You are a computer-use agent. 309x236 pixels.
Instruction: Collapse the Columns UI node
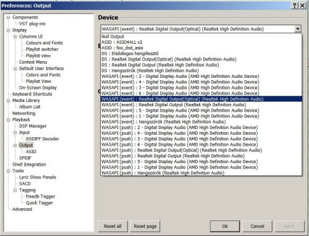pyautogui.click(x=15, y=36)
